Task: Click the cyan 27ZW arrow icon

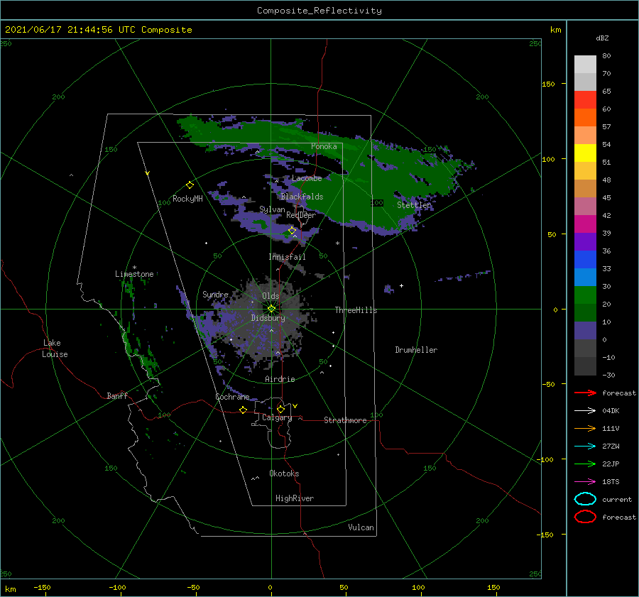Action: 585,447
